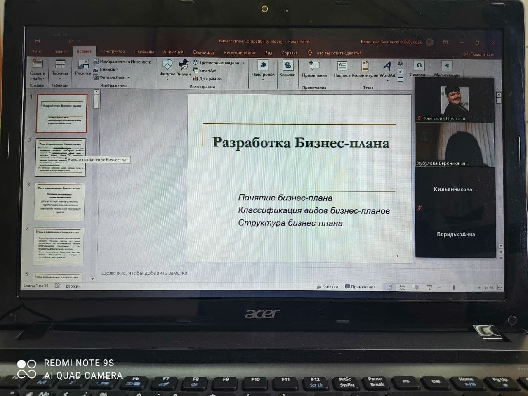Expand the WordArt dropdown arrow
The height and width of the screenshot is (396, 528).
pyautogui.click(x=387, y=80)
